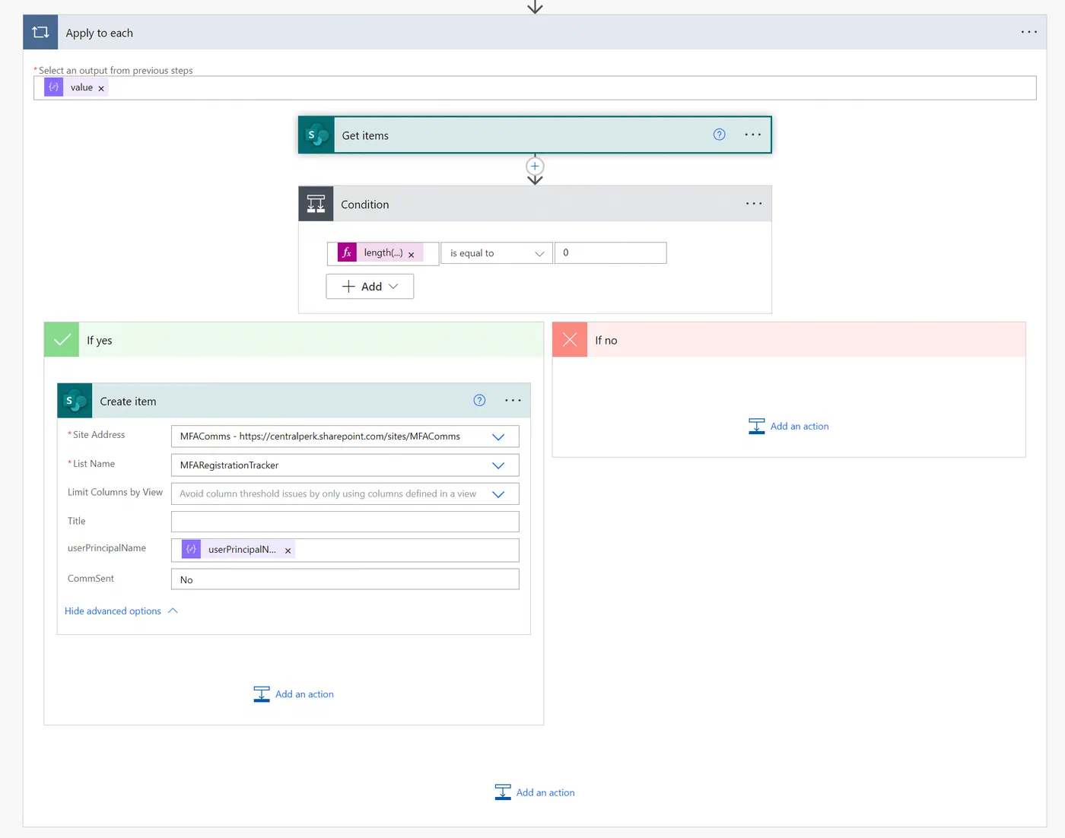Open help for Get items action
The height and width of the screenshot is (838, 1065).
tap(719, 135)
